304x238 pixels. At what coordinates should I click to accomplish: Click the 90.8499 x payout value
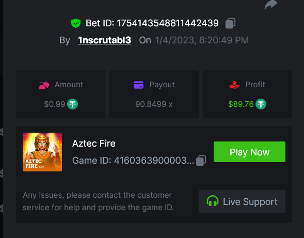154,104
